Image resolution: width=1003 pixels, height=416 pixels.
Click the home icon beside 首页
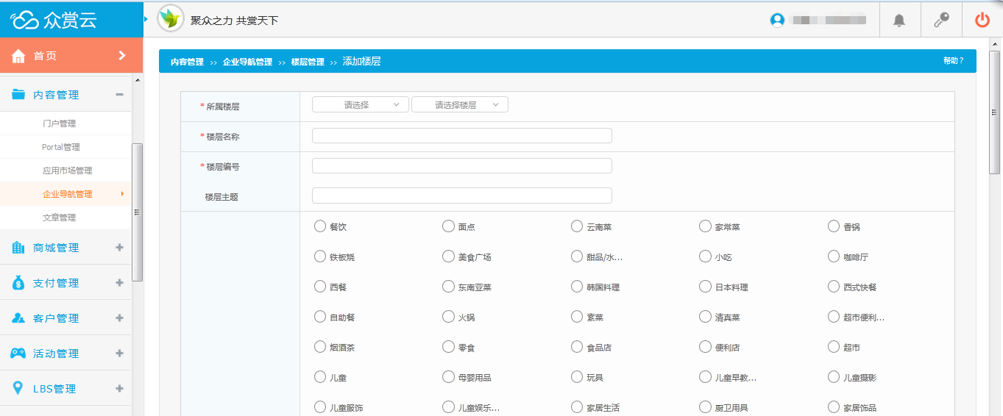click(x=19, y=56)
